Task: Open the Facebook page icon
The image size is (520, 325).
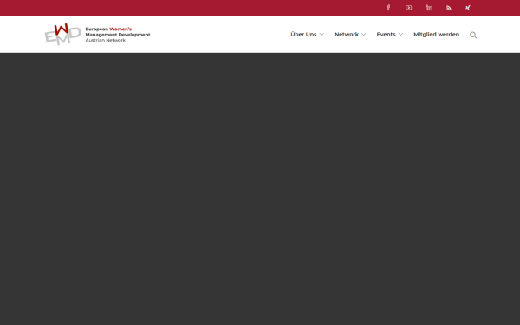Action: 388,8
